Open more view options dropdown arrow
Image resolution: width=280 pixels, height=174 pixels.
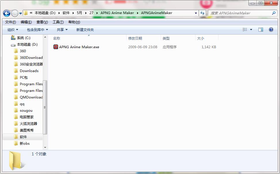point(251,30)
